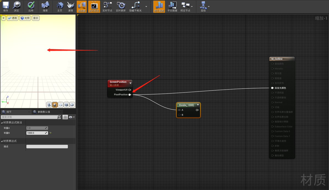
Task: Click the 主页 (Home) house icon
Action: [x=60, y=7]
